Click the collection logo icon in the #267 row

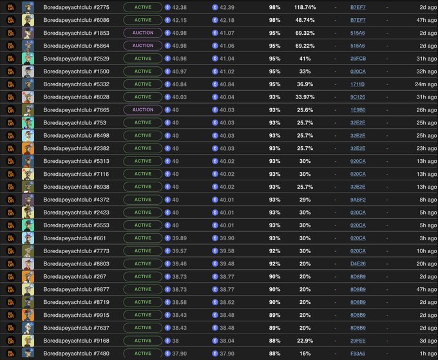point(11,276)
